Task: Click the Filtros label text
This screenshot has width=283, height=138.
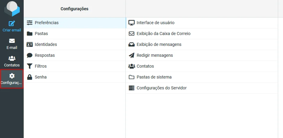Action: [41, 66]
